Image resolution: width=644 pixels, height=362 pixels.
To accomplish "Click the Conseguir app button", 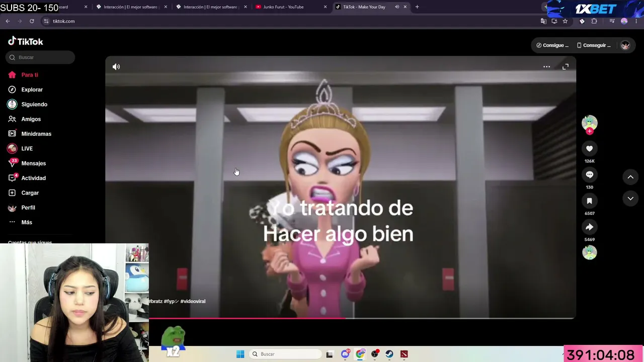I will point(594,45).
